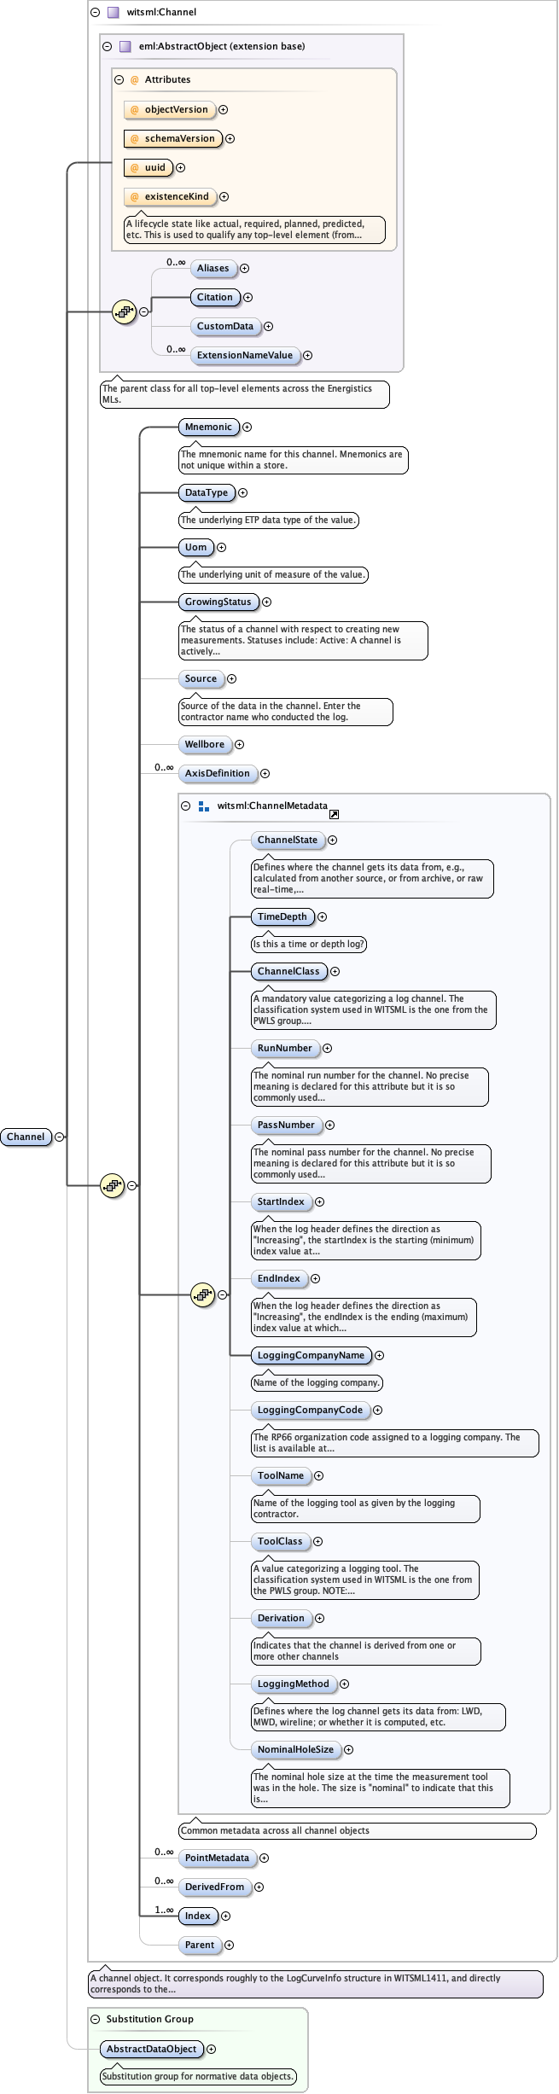This screenshot has width=559, height=2094.
Task: Expand the Mnemonic element
Action: 247,428
